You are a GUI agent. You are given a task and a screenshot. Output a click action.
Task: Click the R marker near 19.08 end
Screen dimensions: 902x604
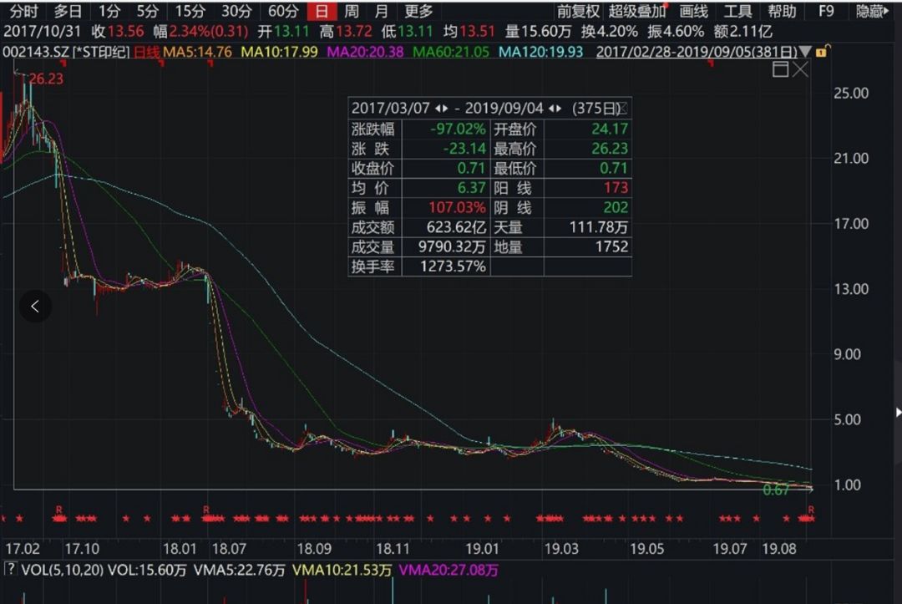pos(810,510)
